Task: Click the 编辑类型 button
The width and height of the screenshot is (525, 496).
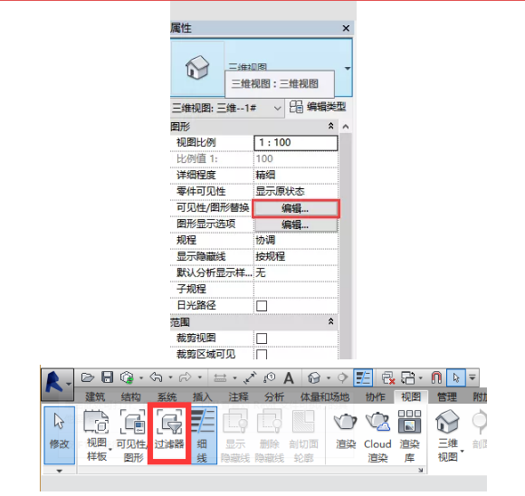Action: 318,107
